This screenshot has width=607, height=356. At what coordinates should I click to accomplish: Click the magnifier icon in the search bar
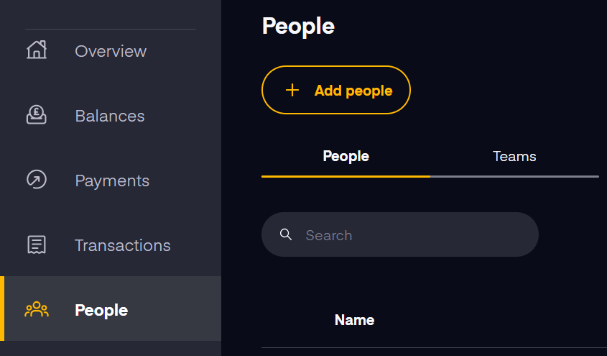coord(286,234)
